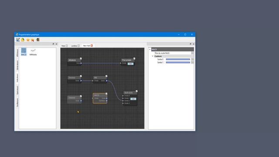Pin the right properties panel

[x=191, y=44]
